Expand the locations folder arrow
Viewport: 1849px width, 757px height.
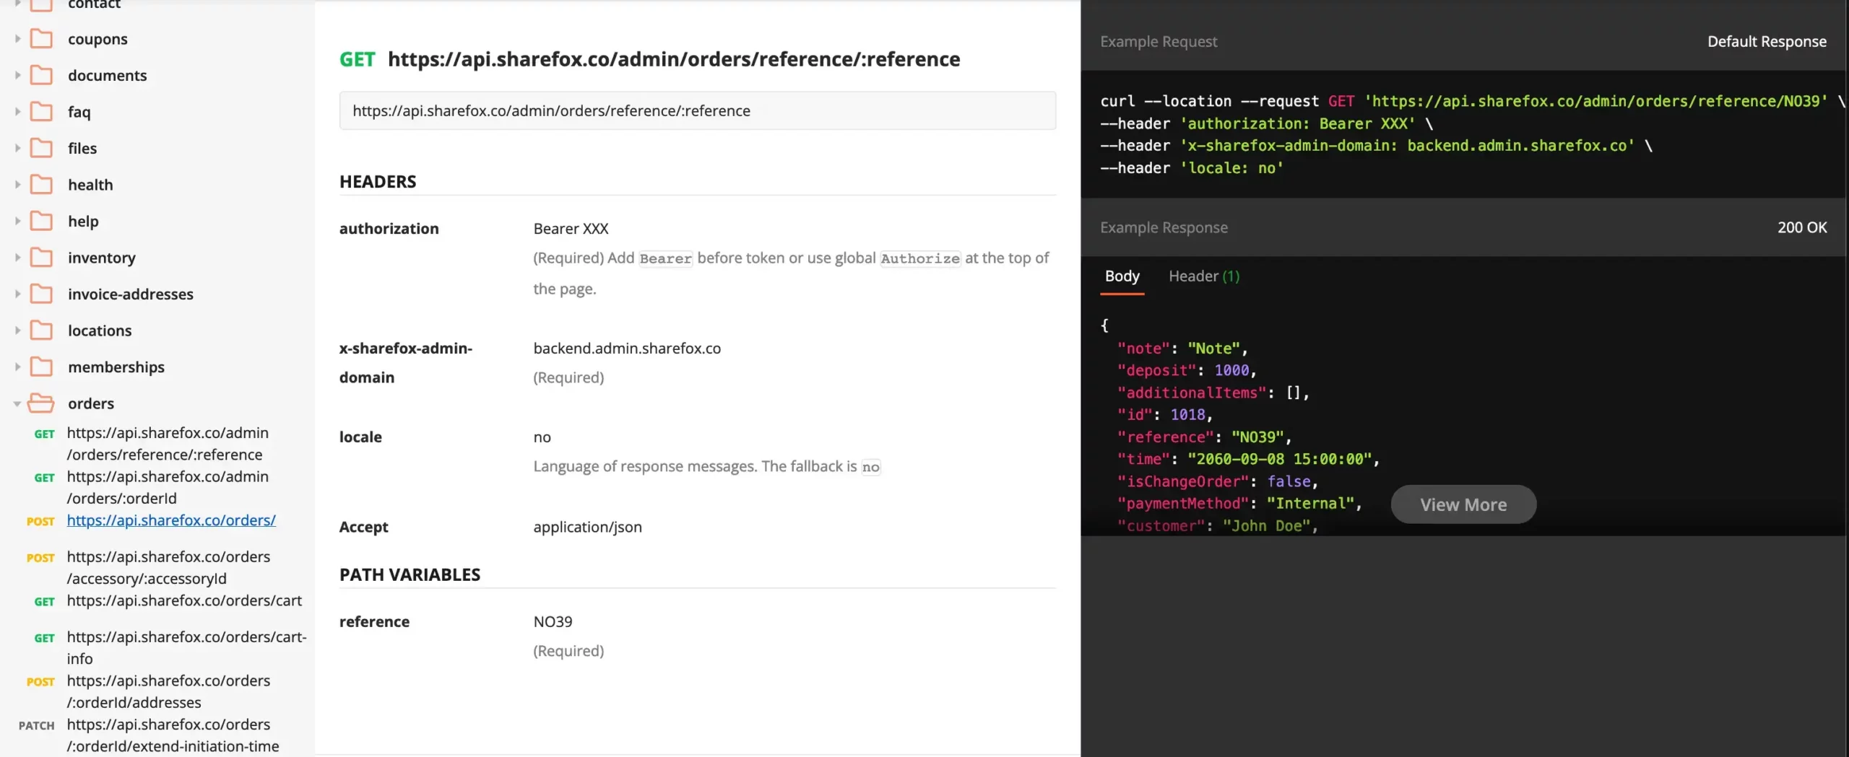click(17, 331)
